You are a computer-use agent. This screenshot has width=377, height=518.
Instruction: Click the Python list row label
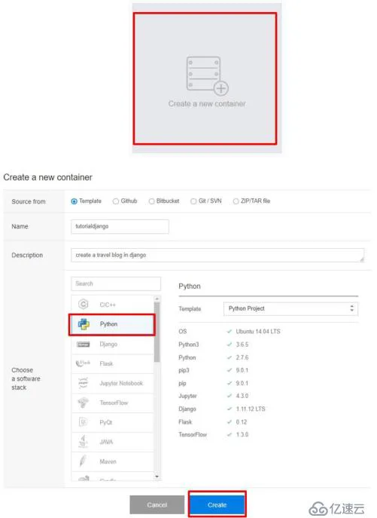[108, 324]
